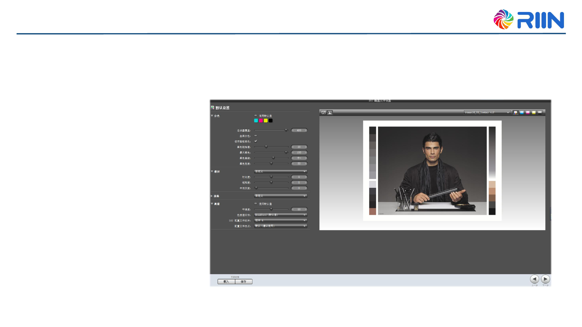The image size is (582, 327).
Task: Collapse the 感知 section
Action: click(x=212, y=171)
